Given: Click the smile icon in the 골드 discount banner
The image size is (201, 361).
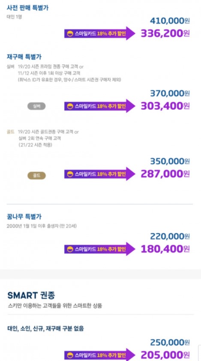Looking at the screenshot, I should pos(70,174).
